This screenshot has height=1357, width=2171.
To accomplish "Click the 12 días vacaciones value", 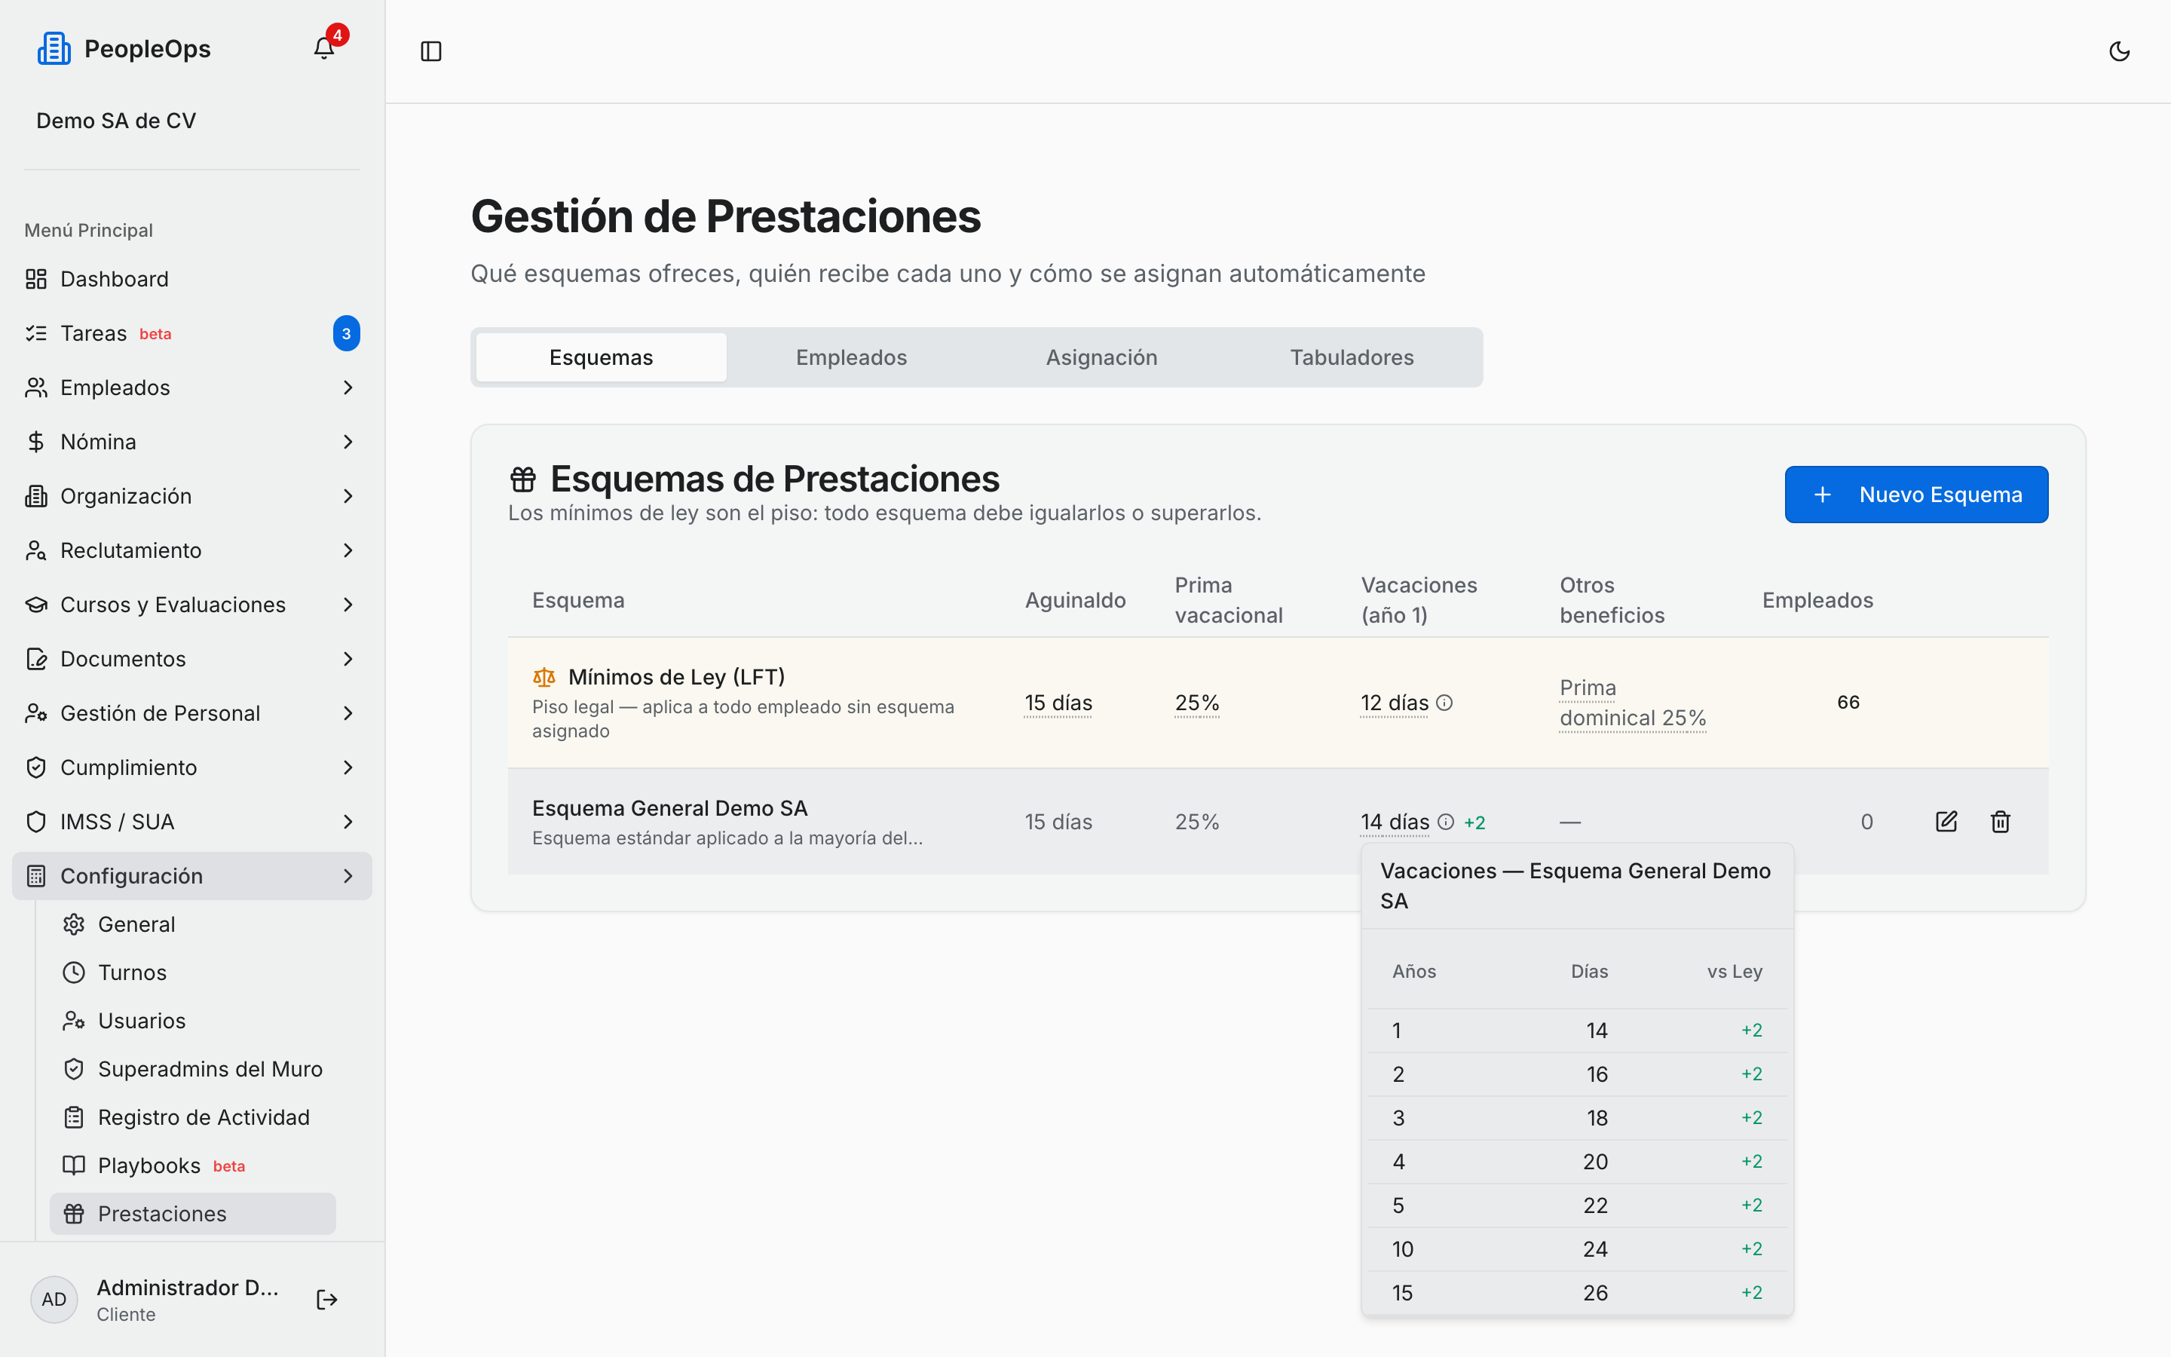I will tap(1394, 703).
